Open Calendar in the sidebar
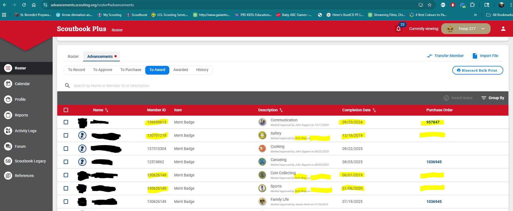 (x=26, y=84)
